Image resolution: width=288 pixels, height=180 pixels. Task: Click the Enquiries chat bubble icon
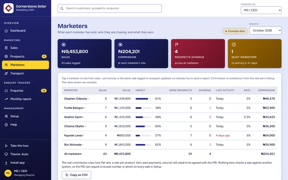pos(6,91)
